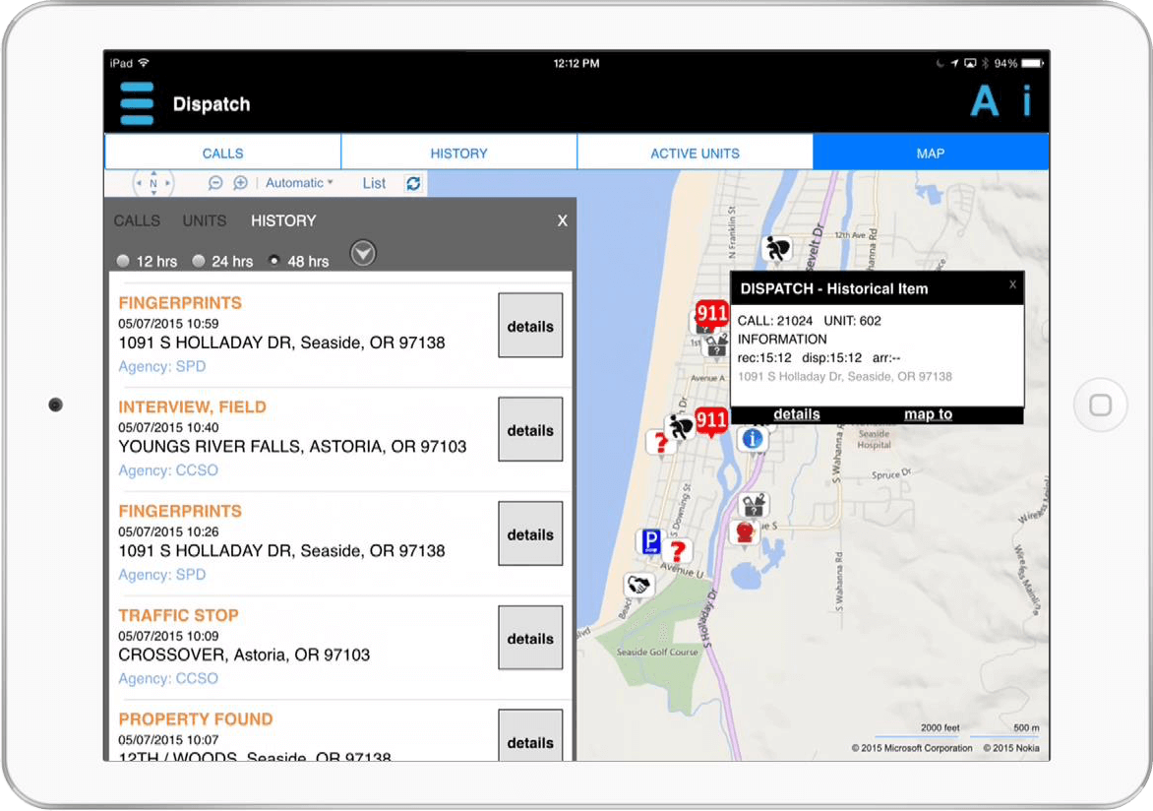This screenshot has width=1153, height=811.
Task: Select the lower 911 marker below Avenue A
Action: click(711, 421)
